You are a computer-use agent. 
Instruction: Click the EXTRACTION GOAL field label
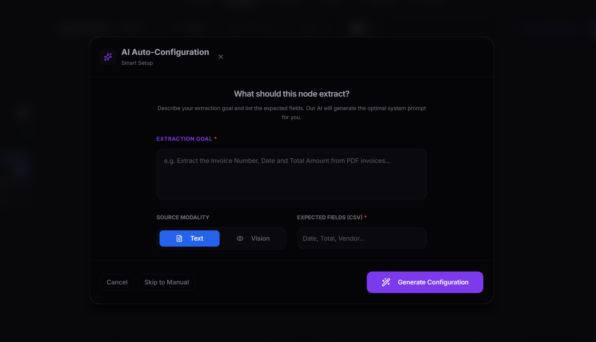pos(184,139)
